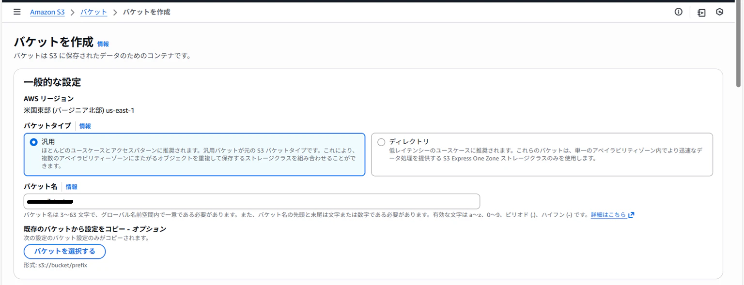Click the AWS リージョン label
This screenshot has height=285, width=744.
click(x=49, y=99)
